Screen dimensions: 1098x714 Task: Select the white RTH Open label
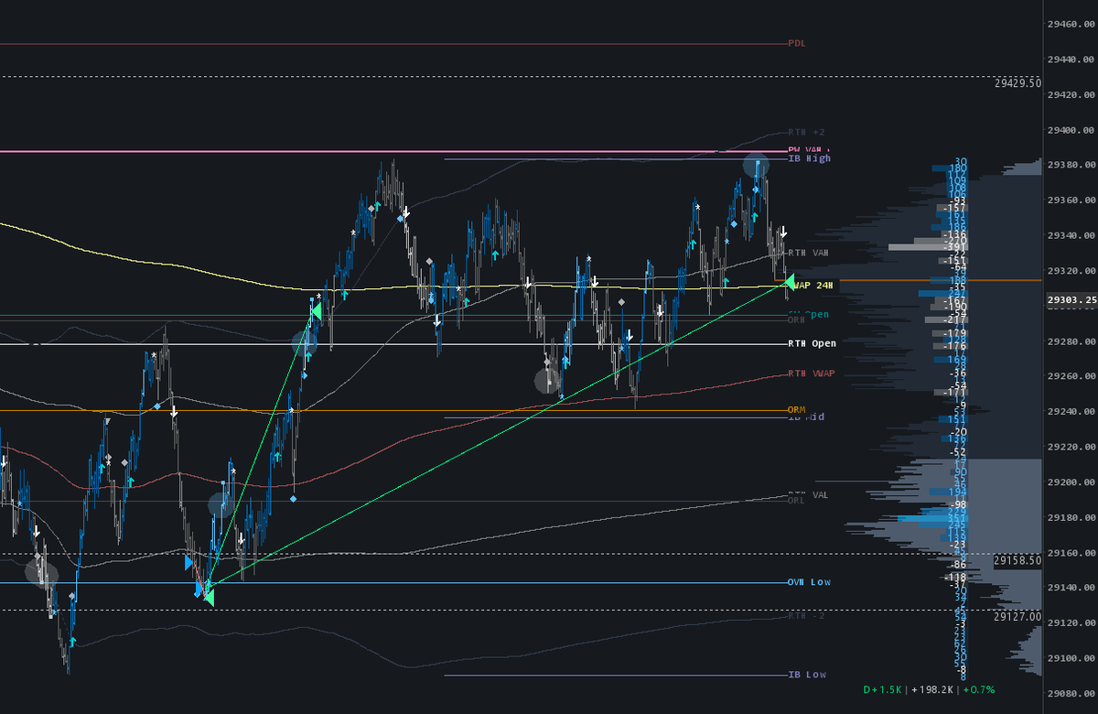tap(812, 344)
